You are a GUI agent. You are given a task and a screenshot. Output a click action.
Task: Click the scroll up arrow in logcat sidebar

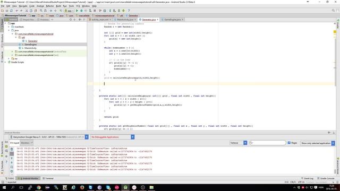tap(12, 158)
